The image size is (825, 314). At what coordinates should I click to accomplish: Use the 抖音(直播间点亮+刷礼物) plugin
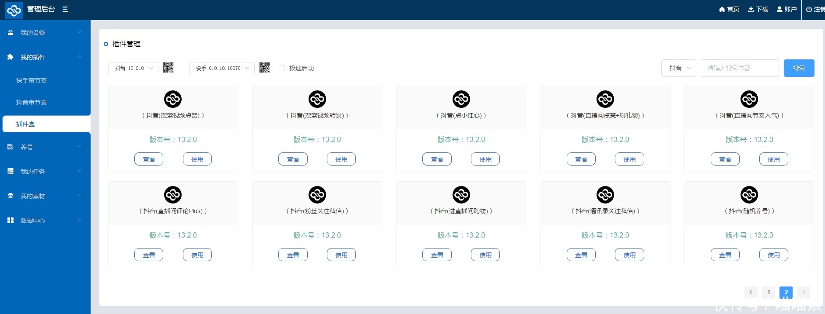coord(629,159)
